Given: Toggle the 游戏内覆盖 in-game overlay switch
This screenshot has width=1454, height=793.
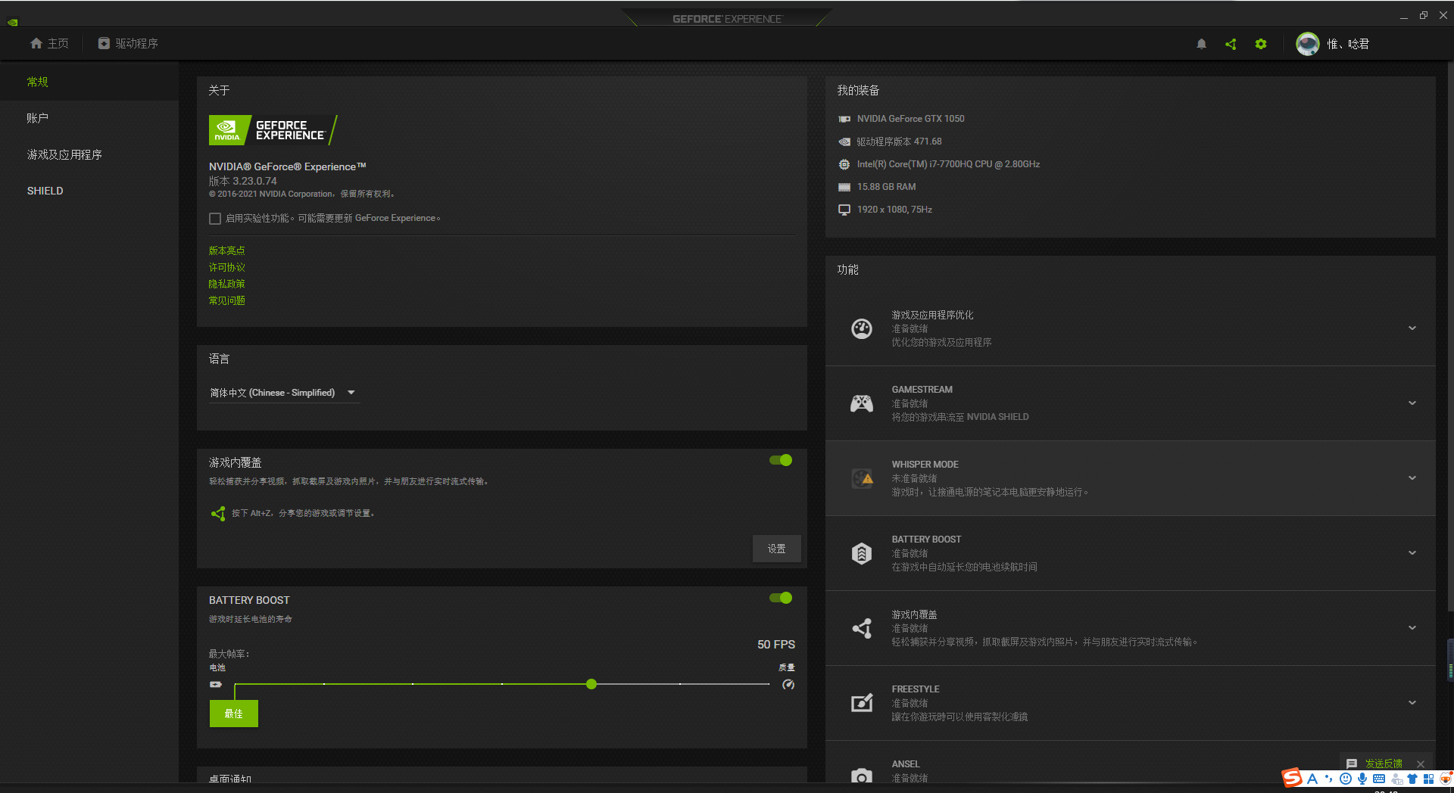Looking at the screenshot, I should [x=781, y=460].
